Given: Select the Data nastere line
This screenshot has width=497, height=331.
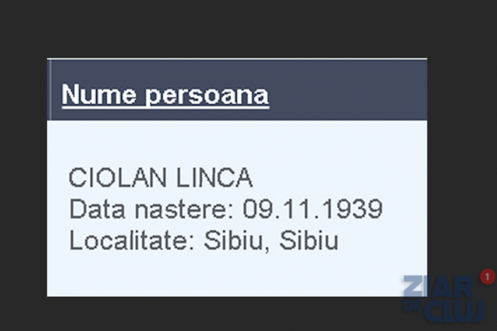Looking at the screenshot, I should point(226,209).
